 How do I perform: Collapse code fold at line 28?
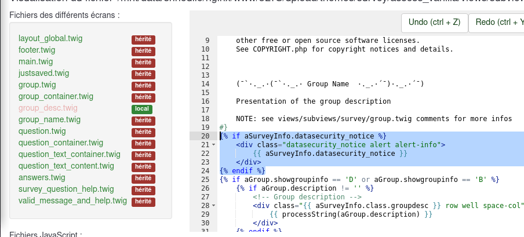214,206
